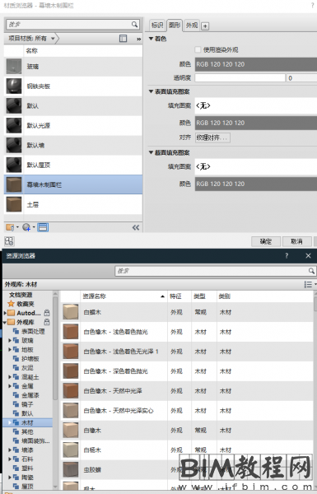Open dropdown arrow beside material library folder icon
Screen dimensions: 317x494
pyautogui.click(x=17, y=227)
